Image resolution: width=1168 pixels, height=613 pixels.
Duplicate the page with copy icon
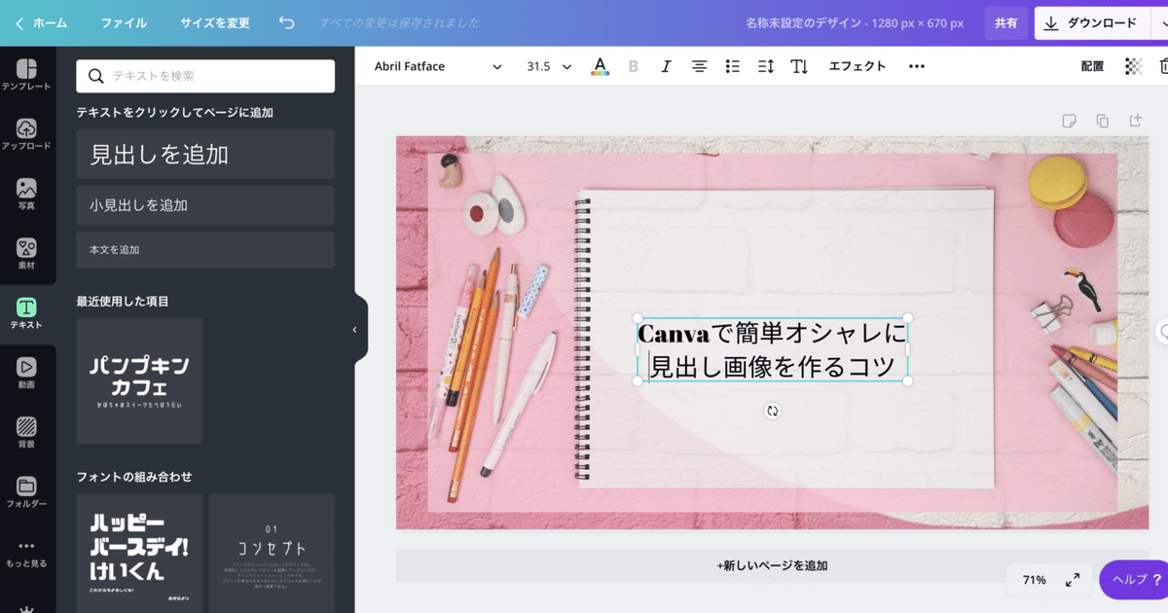coord(1102,121)
